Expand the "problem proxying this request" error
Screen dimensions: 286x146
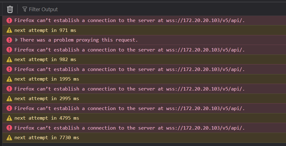(x=17, y=40)
